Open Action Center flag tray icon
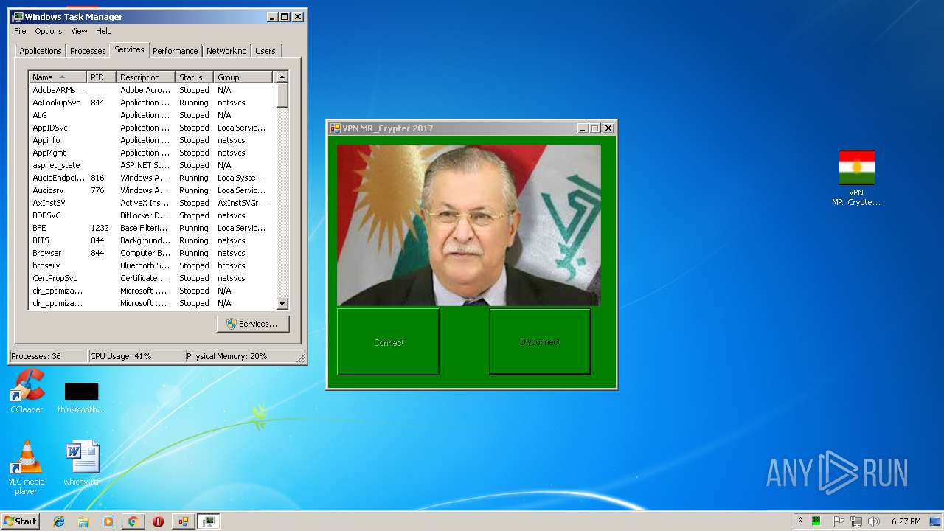The width and height of the screenshot is (944, 531). tap(838, 521)
